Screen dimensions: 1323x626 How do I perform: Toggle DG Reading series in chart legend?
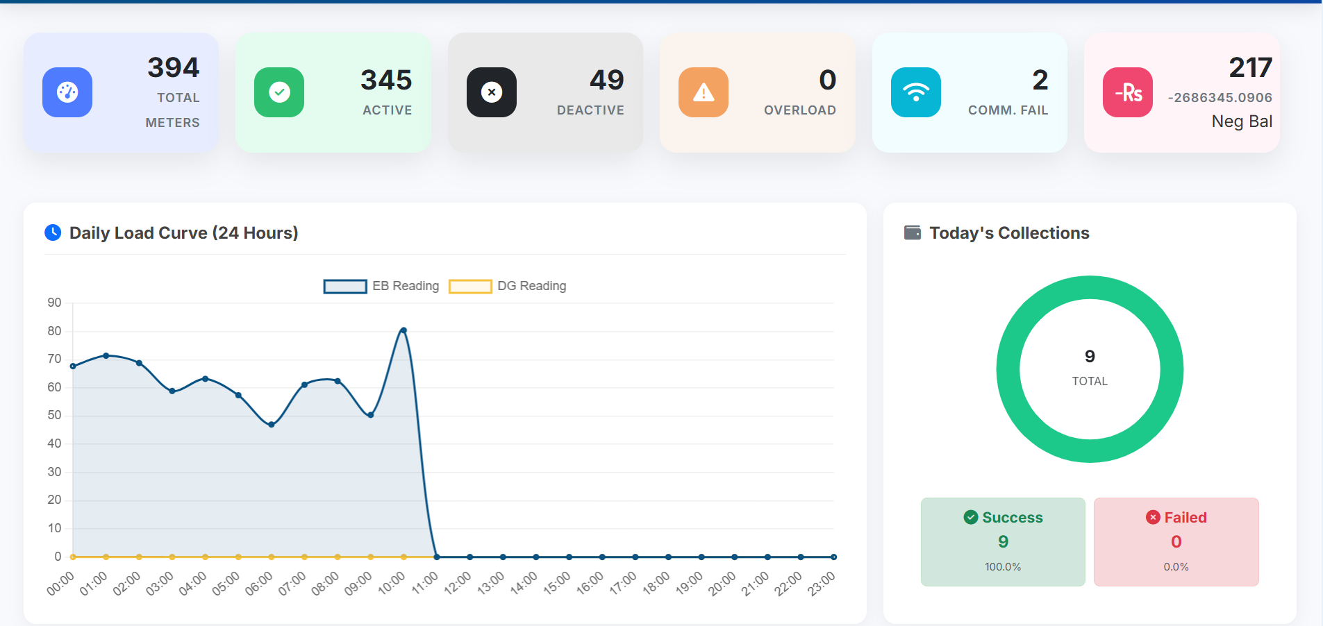(x=531, y=286)
